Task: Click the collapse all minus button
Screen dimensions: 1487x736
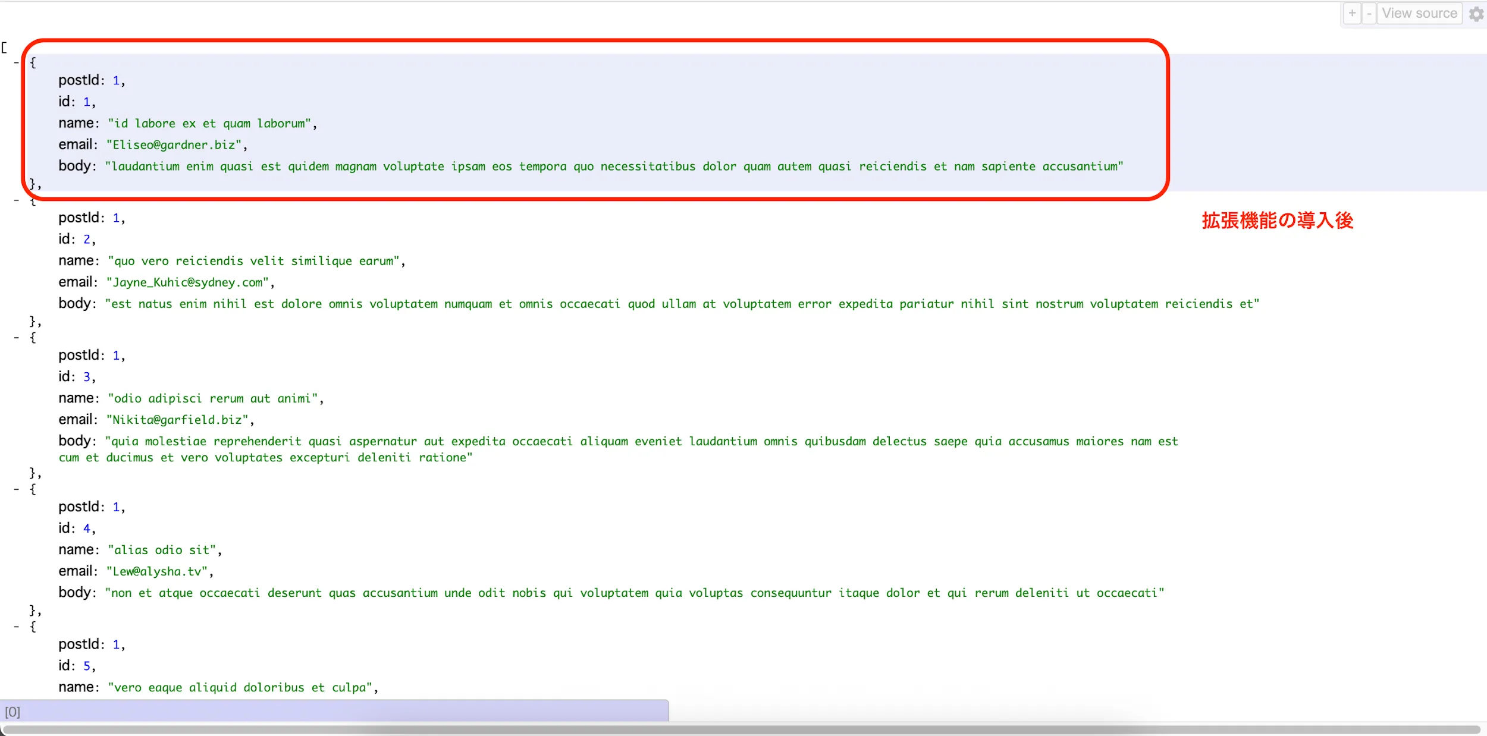Action: pyautogui.click(x=1369, y=13)
